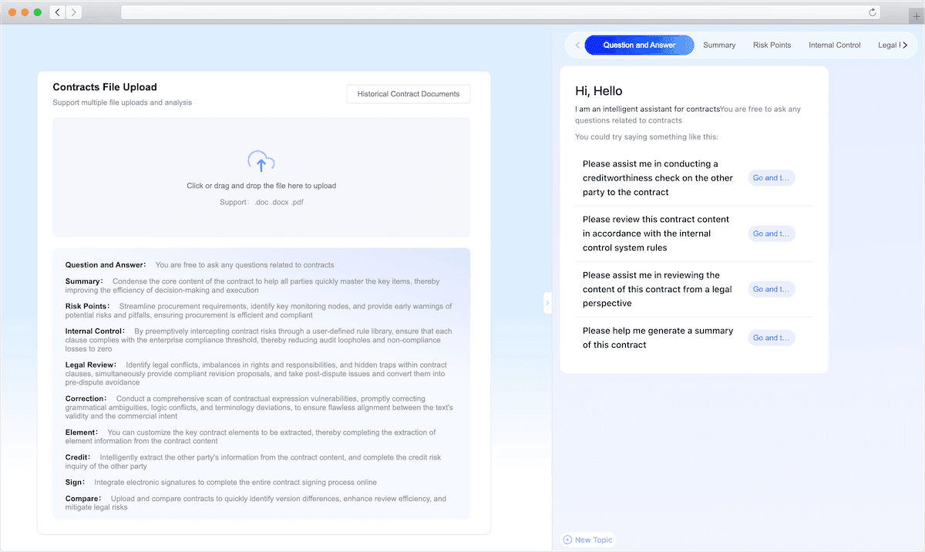Viewport: 925px width, 552px height.
Task: Open the partially visible Legal tab
Action: click(x=887, y=45)
